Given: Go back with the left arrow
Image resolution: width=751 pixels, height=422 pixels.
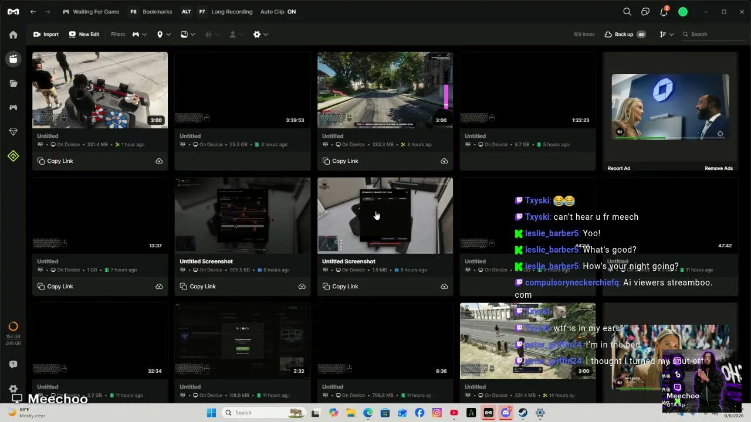Looking at the screenshot, I should coord(33,12).
